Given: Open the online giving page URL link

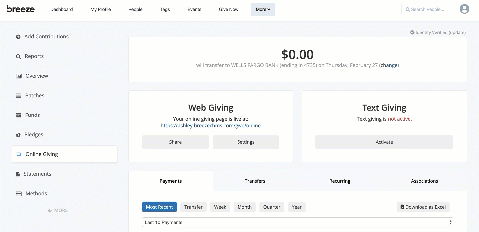Looking at the screenshot, I should coord(211,126).
